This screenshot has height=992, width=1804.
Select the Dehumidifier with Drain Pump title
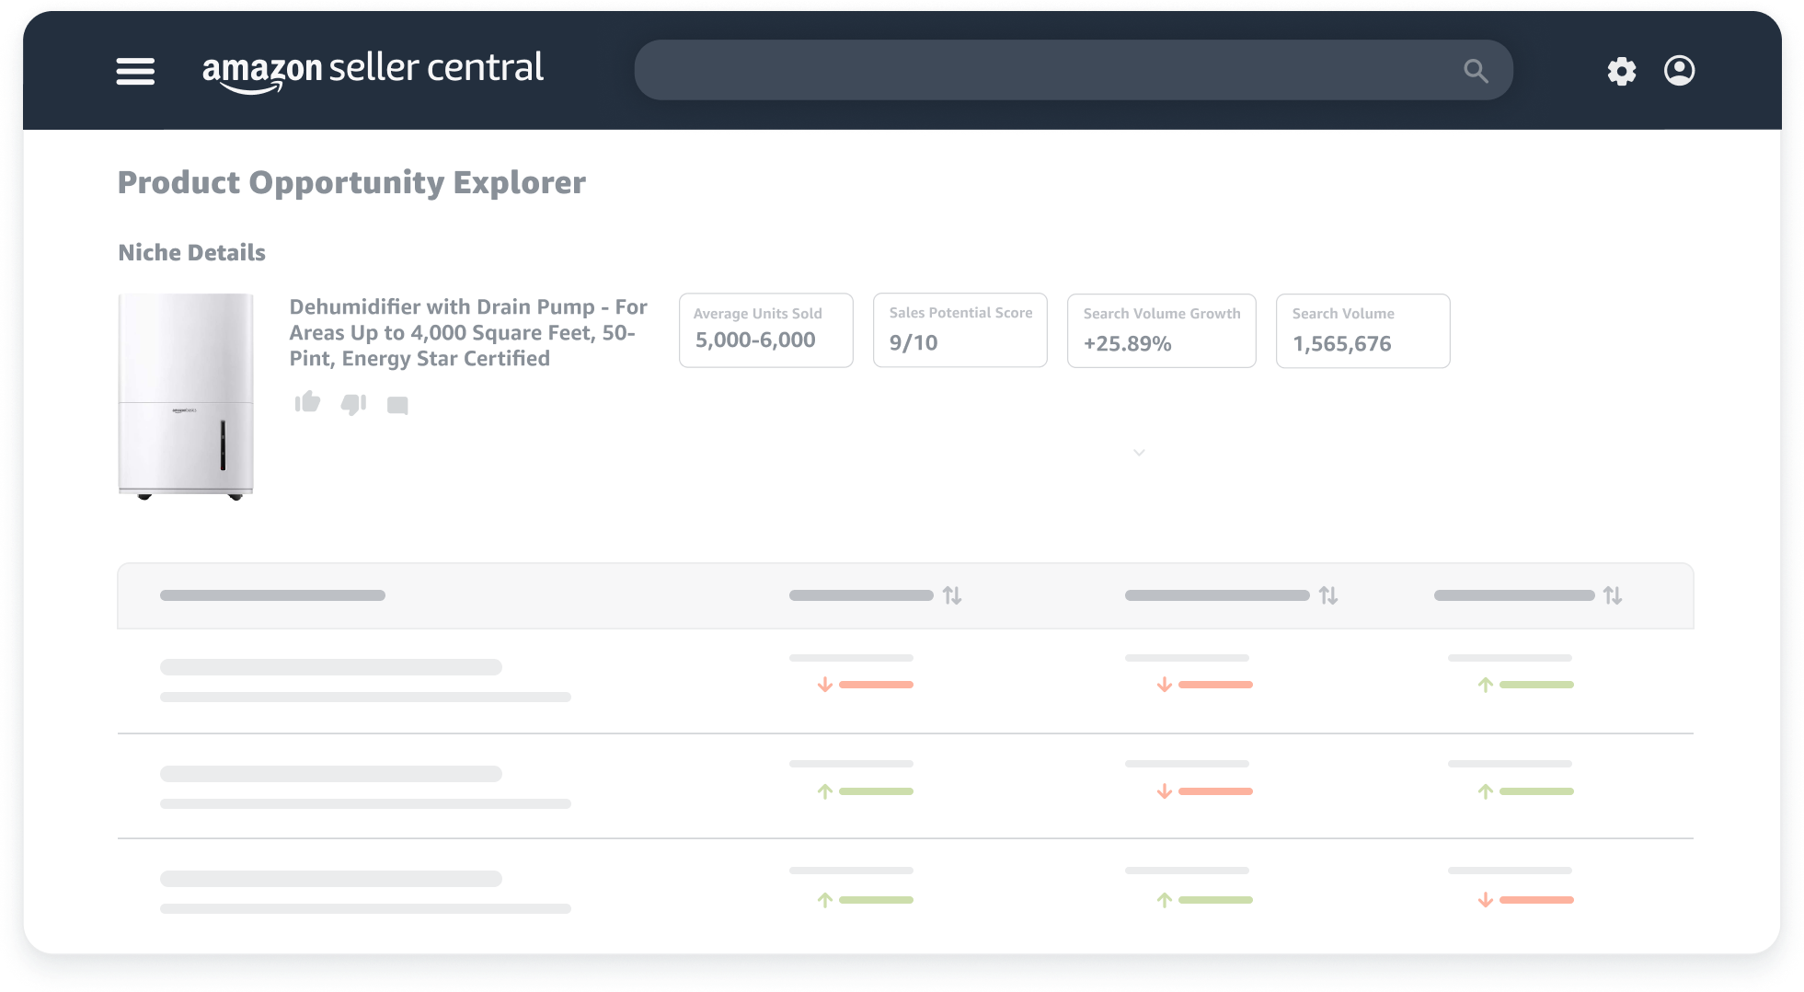pyautogui.click(x=468, y=332)
